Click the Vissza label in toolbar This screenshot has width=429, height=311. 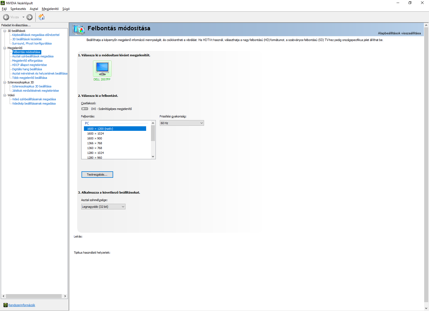[15, 17]
